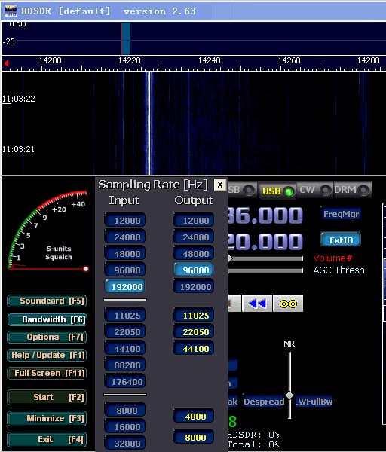The height and width of the screenshot is (452, 386).
Task: Select 8000 Hz input sampling rate
Action: click(x=124, y=411)
